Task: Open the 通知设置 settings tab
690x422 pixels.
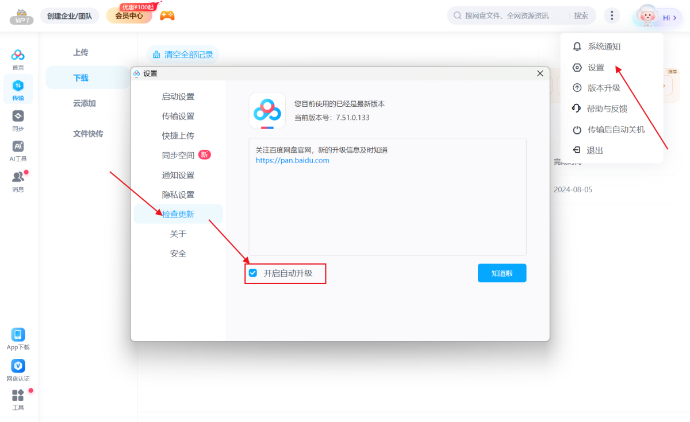Action: [x=178, y=175]
